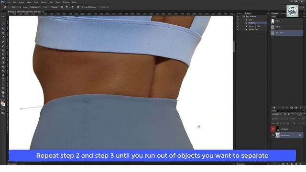Open the Image menu

(22, 2)
